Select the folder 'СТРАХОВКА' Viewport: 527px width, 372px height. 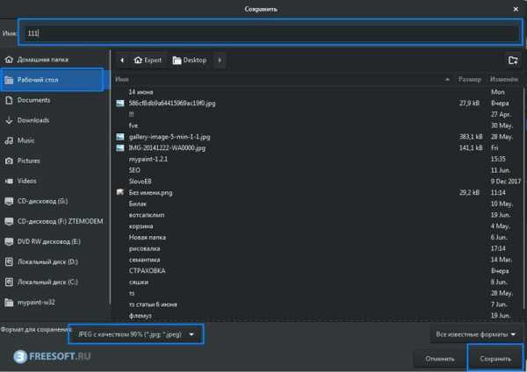click(x=147, y=270)
